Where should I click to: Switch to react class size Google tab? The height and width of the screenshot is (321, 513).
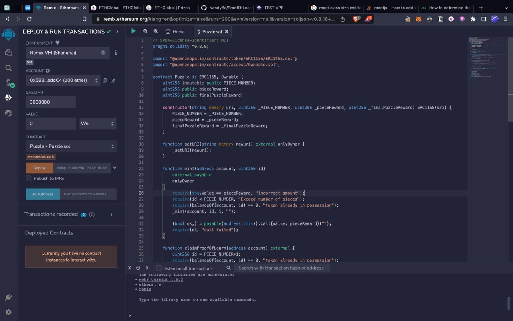[336, 8]
